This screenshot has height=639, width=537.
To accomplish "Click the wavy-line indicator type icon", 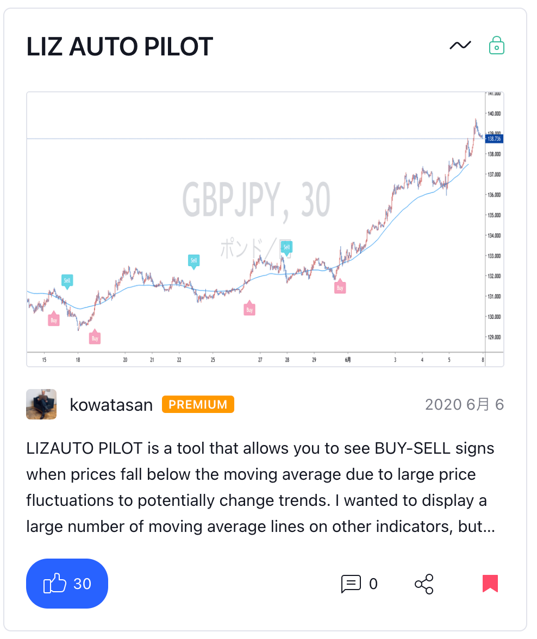I will 460,46.
